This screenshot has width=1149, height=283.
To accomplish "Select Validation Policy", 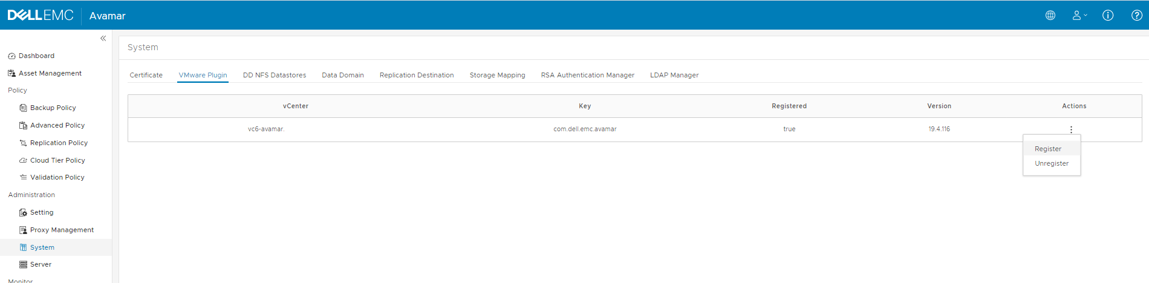I will click(x=57, y=177).
